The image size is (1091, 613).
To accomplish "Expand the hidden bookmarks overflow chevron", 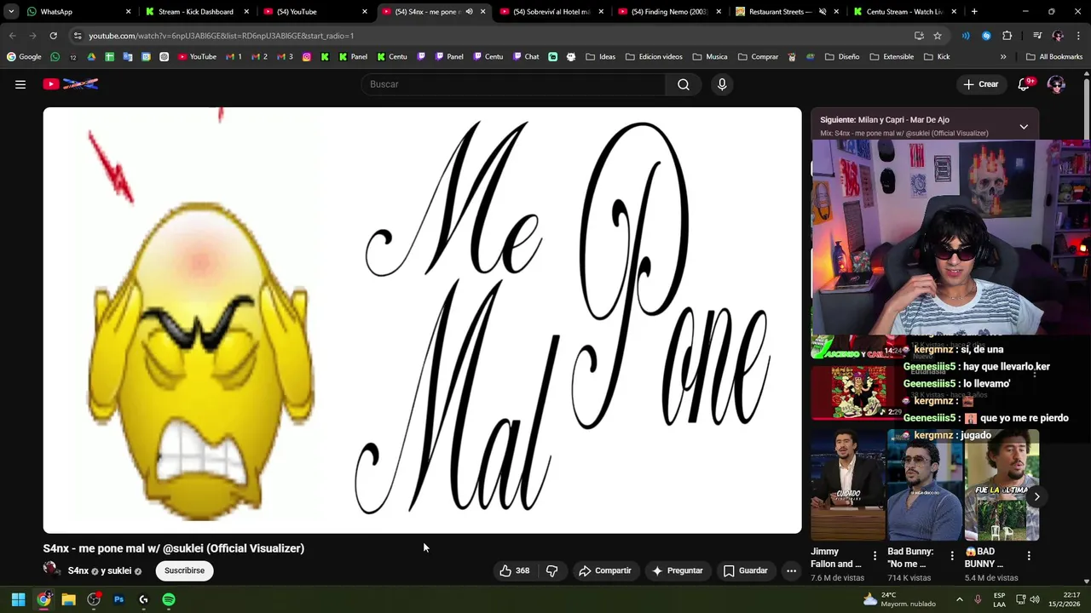I will coord(1003,57).
